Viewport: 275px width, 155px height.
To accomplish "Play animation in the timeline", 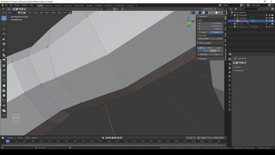I will (115, 138).
